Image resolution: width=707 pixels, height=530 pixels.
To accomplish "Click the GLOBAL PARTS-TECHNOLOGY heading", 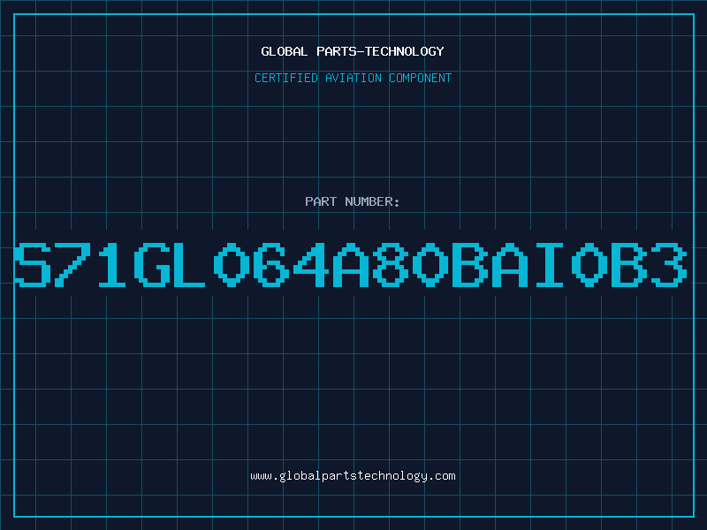I will 353,51.
